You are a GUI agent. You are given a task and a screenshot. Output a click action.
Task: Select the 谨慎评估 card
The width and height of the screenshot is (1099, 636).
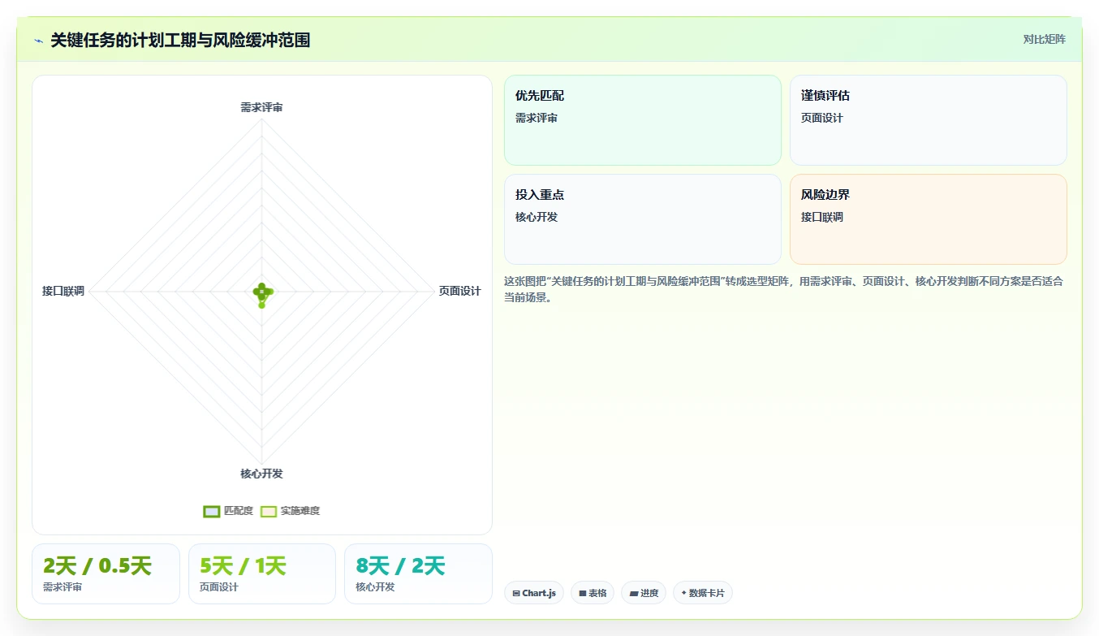[928, 120]
